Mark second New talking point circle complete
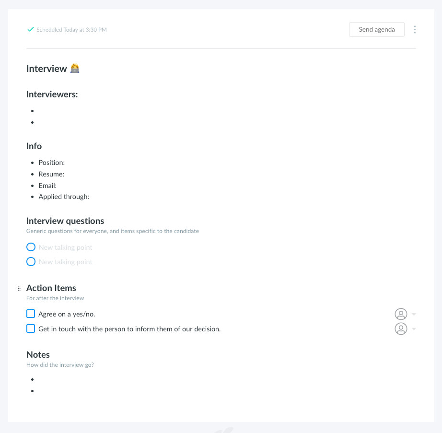The image size is (442, 433). click(31, 262)
